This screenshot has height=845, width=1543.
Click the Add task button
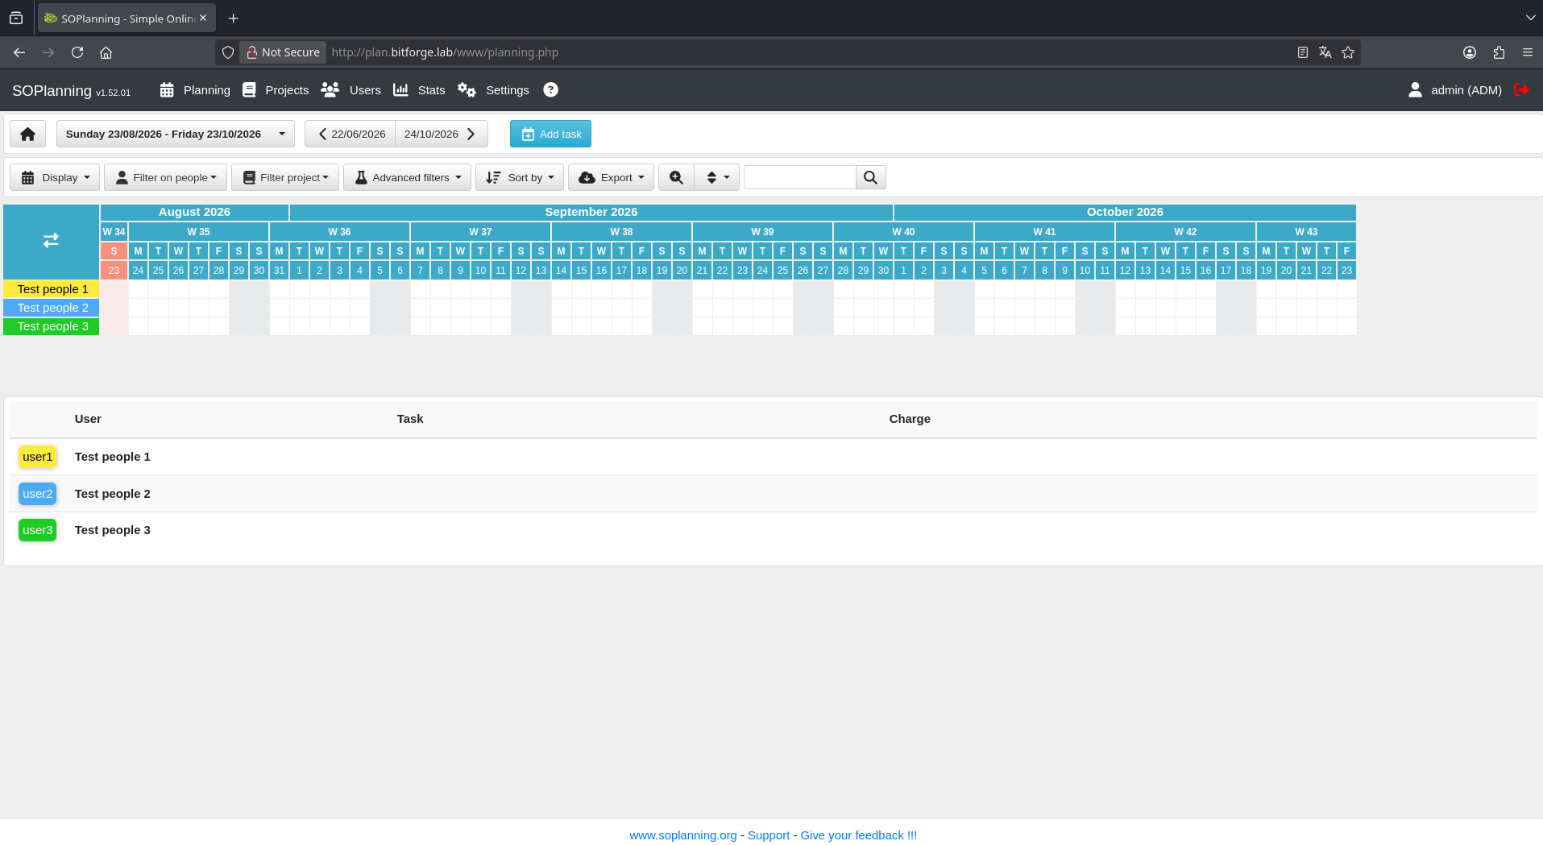click(550, 134)
